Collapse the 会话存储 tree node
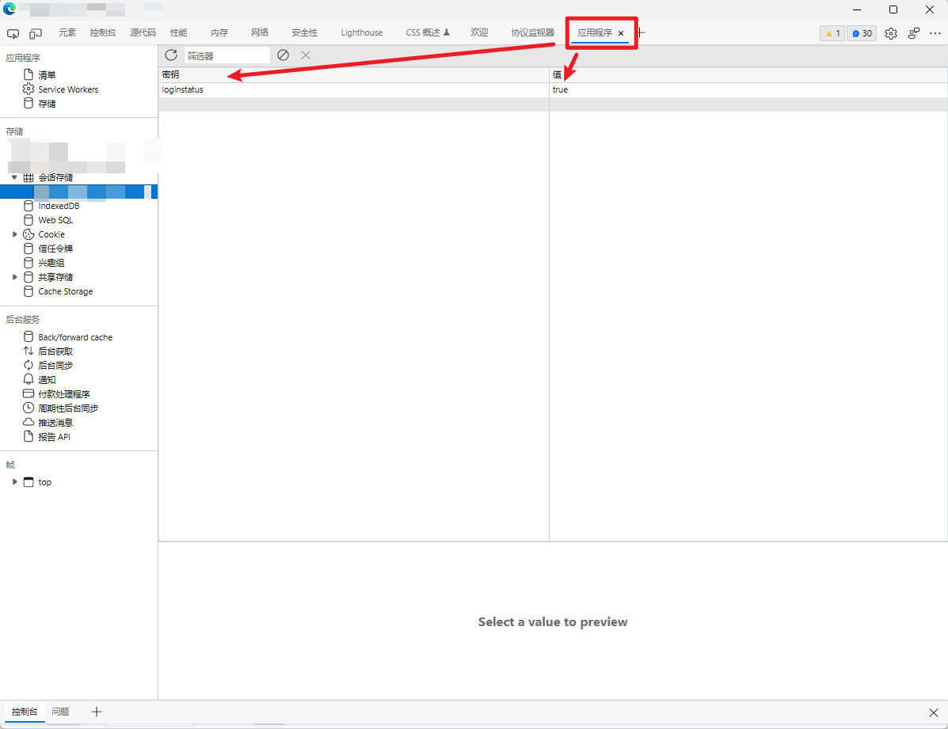948x729 pixels. (14, 177)
